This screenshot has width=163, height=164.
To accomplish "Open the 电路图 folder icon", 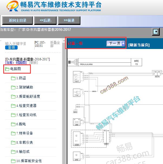I will click(7, 69).
